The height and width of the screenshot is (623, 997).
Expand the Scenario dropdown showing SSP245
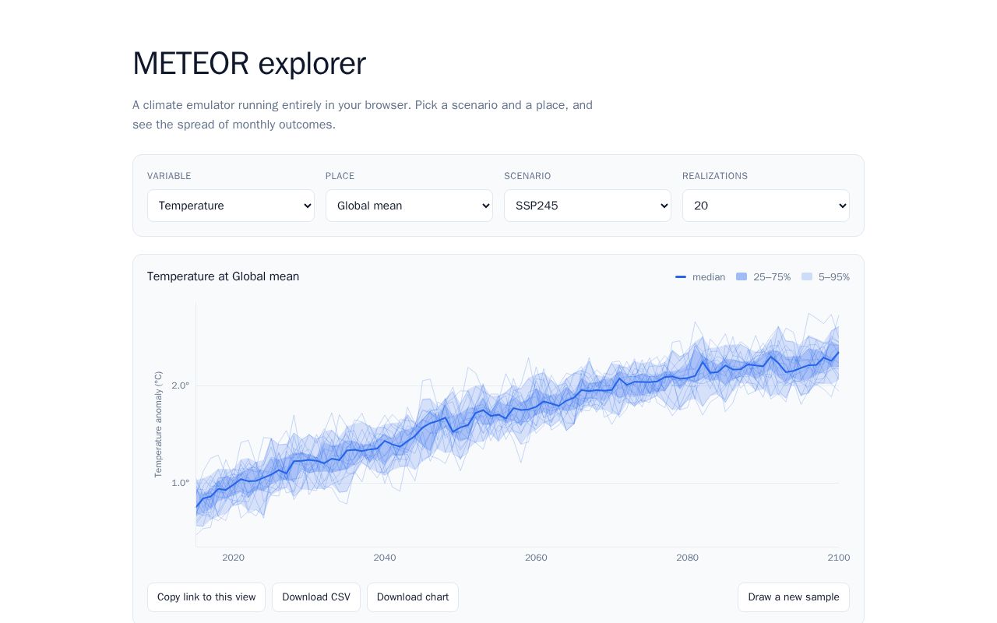click(587, 206)
